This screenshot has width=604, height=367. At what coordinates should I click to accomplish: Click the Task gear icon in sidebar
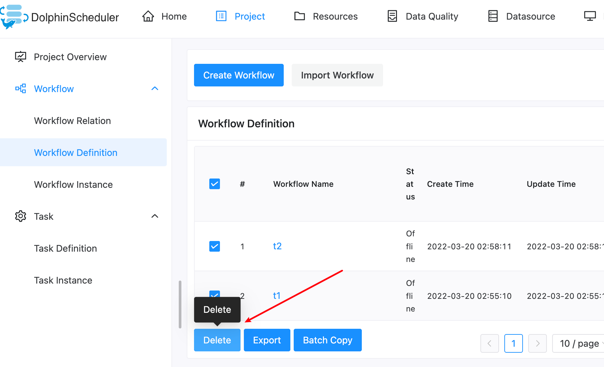21,216
